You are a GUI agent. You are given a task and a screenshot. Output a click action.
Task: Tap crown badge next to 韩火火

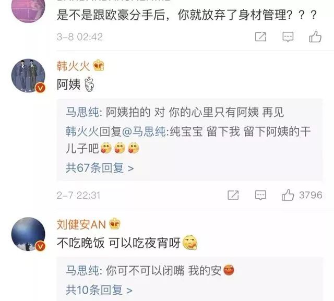(x=99, y=66)
